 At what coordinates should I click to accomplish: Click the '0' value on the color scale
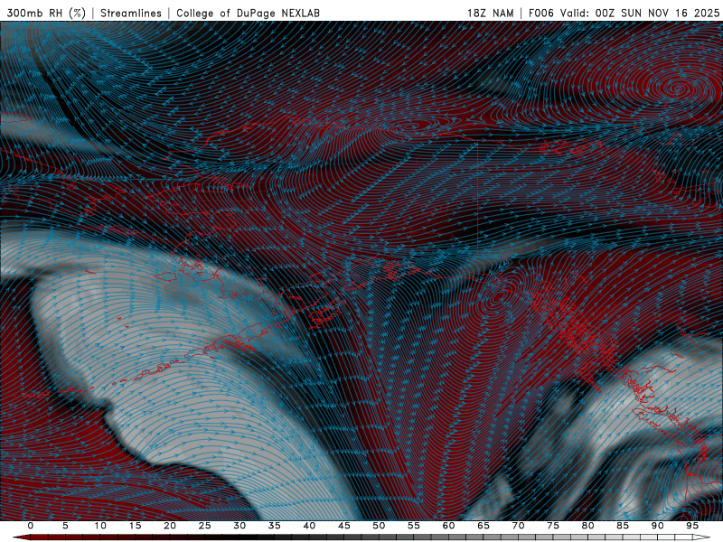point(31,526)
